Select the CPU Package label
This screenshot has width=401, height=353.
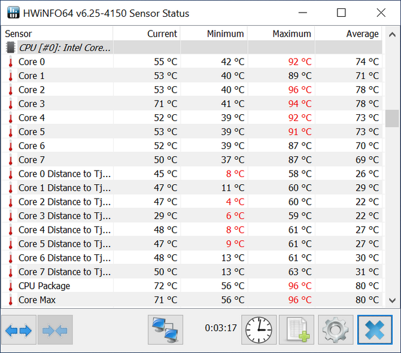(x=44, y=286)
